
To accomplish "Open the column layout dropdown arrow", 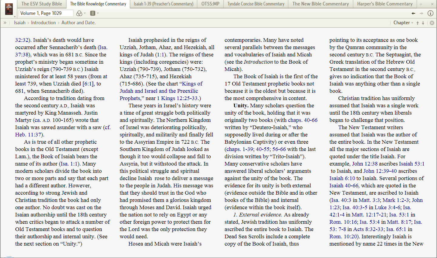I will [x=98, y=13].
